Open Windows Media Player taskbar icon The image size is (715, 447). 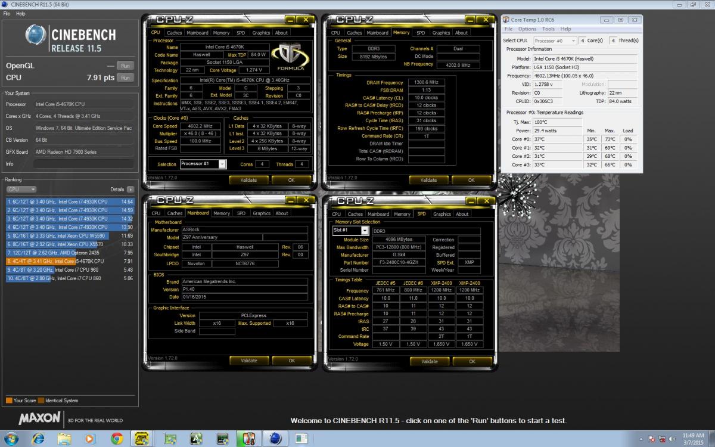90,439
